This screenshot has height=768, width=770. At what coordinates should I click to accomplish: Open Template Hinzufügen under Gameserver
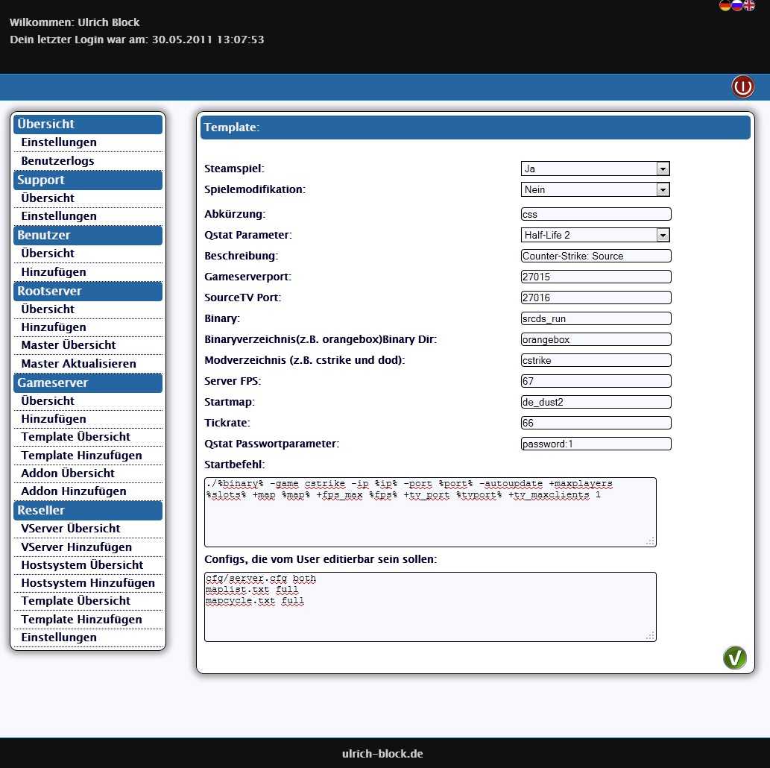pos(81,456)
